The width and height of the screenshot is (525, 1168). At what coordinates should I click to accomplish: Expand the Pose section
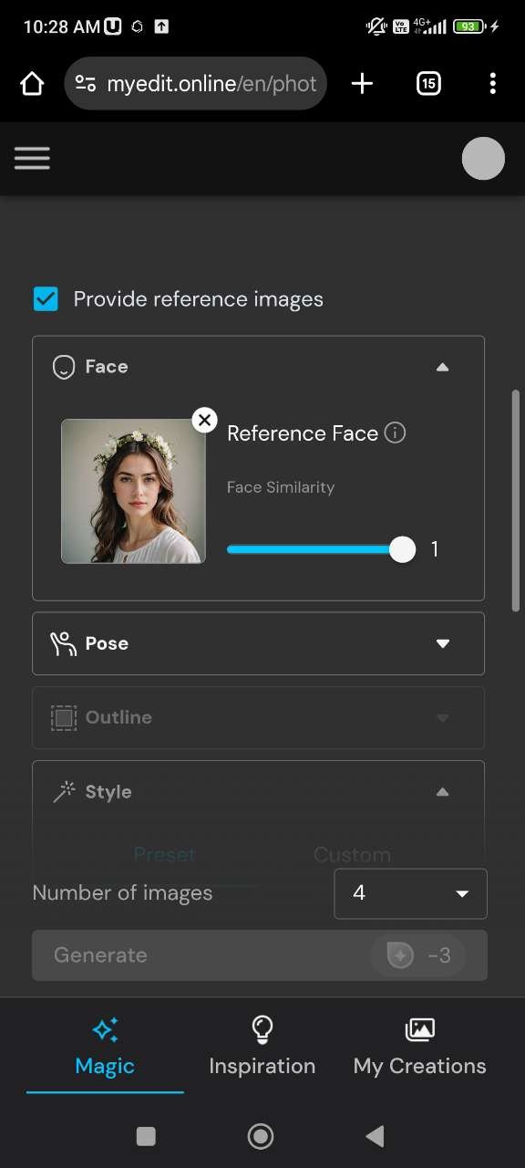point(443,643)
